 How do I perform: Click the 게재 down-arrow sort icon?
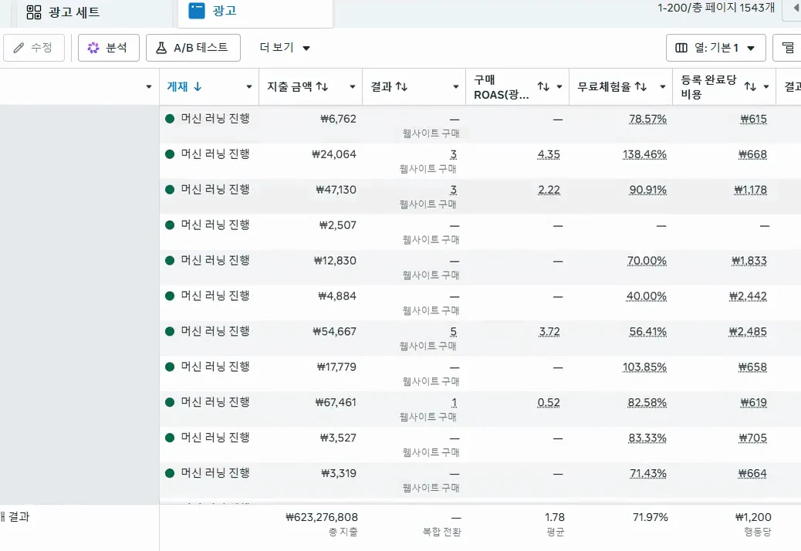[198, 86]
